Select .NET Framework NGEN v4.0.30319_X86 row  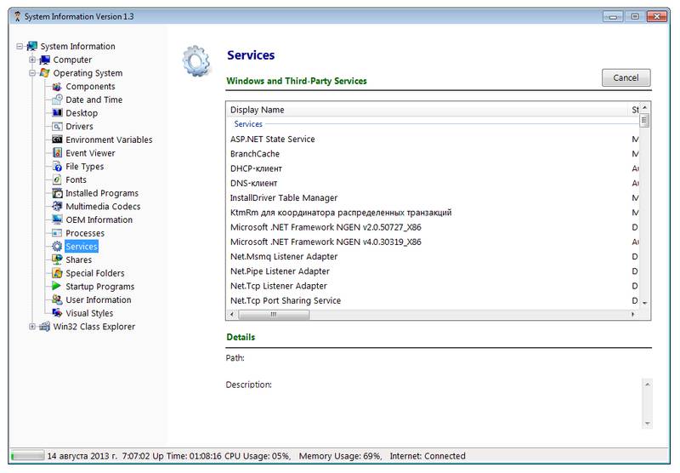[433, 242]
